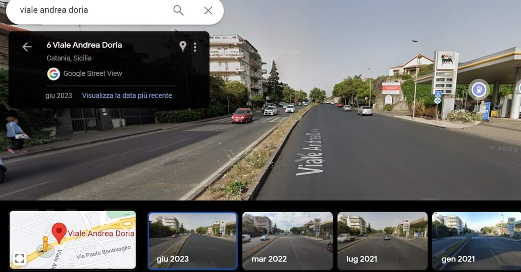Click the 'Google Street View' attribution text
The image size is (521, 272).
tap(93, 73)
